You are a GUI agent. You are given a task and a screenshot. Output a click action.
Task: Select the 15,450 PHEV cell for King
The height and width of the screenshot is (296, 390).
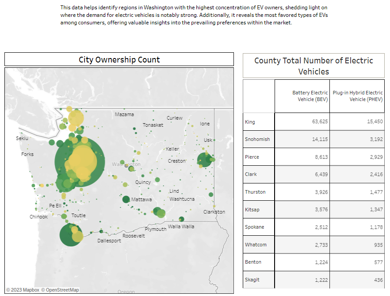point(373,122)
